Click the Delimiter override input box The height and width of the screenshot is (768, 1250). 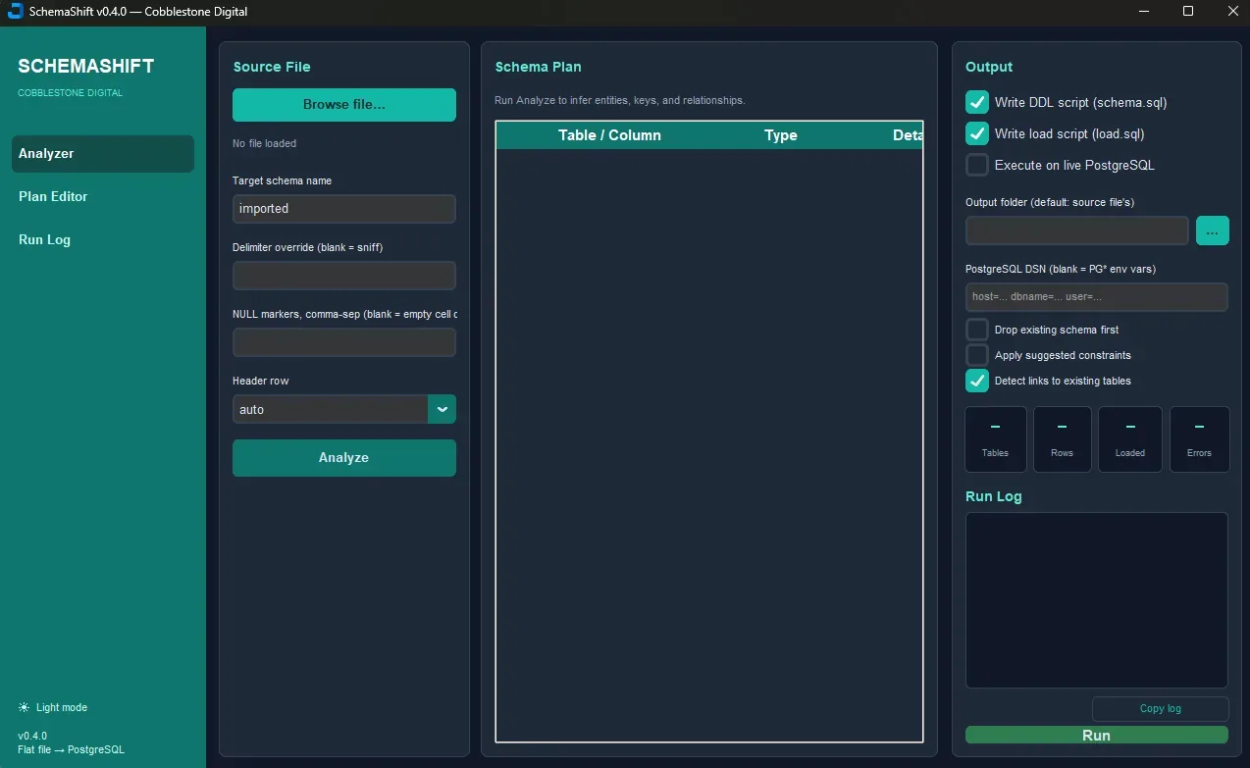click(344, 276)
